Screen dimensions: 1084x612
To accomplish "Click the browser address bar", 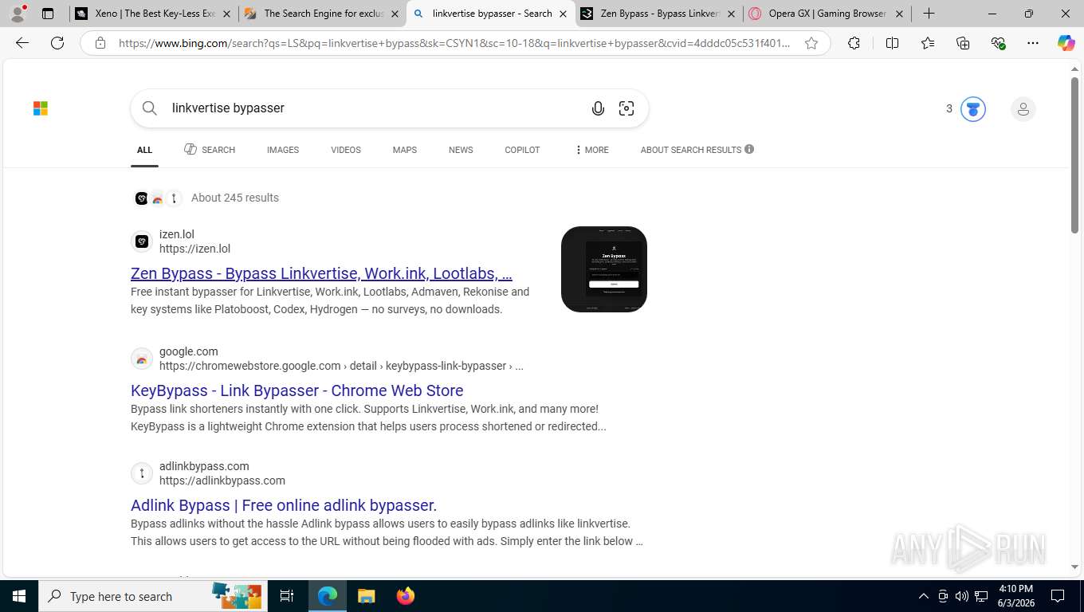I will (454, 43).
